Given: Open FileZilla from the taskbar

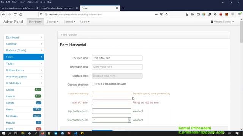Looking at the screenshot, I should (69, 133).
